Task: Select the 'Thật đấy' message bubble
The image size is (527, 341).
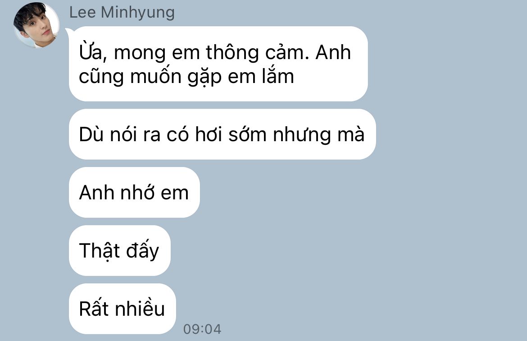Action: tap(120, 250)
